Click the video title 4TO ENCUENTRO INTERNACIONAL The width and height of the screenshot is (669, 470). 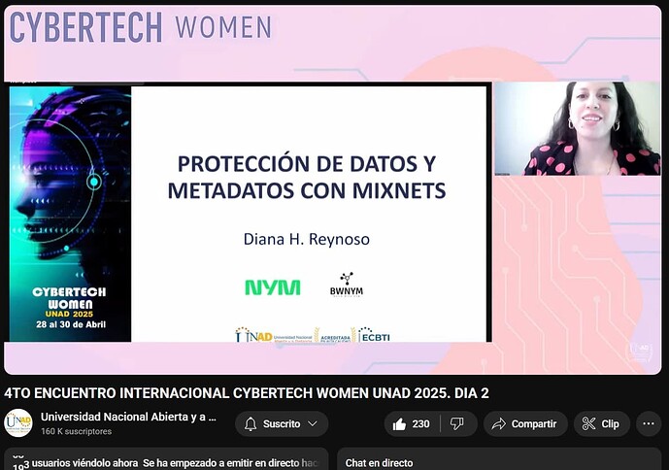[x=247, y=393]
